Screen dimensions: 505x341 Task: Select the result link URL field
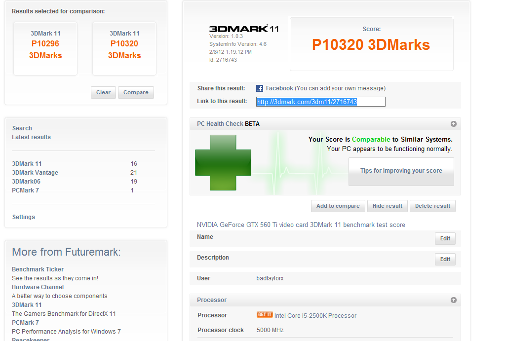[x=321, y=102]
